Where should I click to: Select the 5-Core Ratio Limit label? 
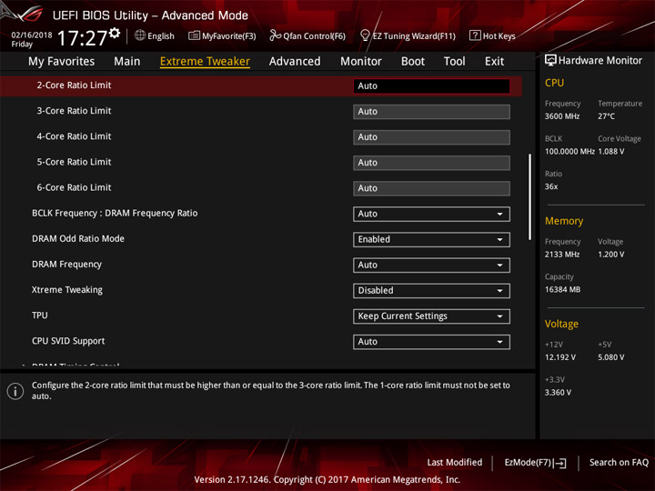click(74, 162)
